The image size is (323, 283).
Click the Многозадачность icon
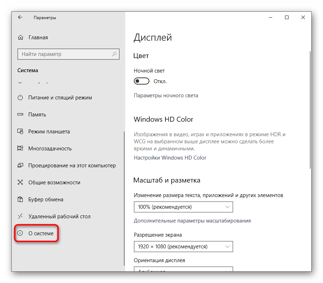tap(21, 149)
